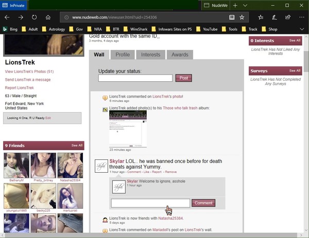309x238 pixels.
Task: Go to the browser Home icon
Action: pyautogui.click(x=48, y=17)
